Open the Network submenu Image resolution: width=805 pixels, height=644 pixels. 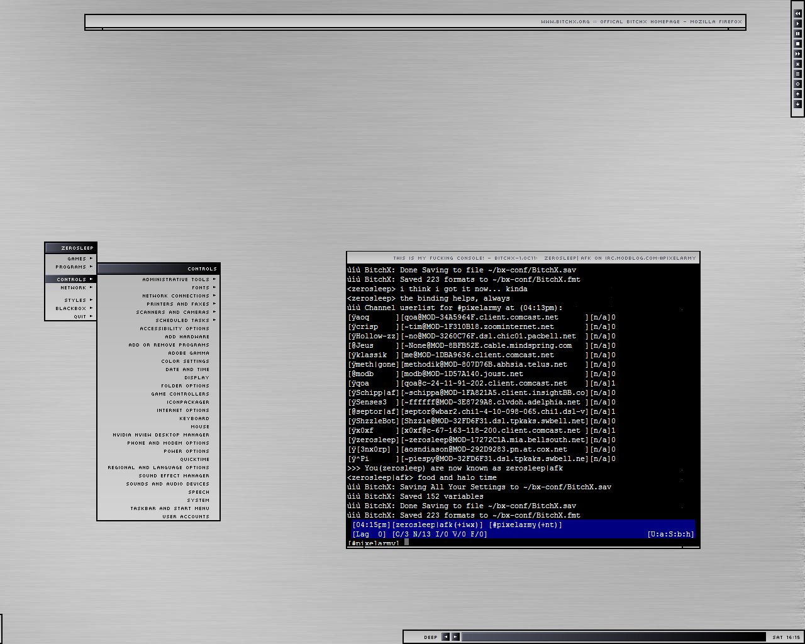tap(70, 287)
